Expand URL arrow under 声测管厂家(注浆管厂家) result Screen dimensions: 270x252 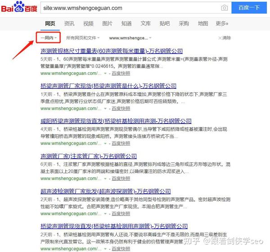(x=105, y=179)
